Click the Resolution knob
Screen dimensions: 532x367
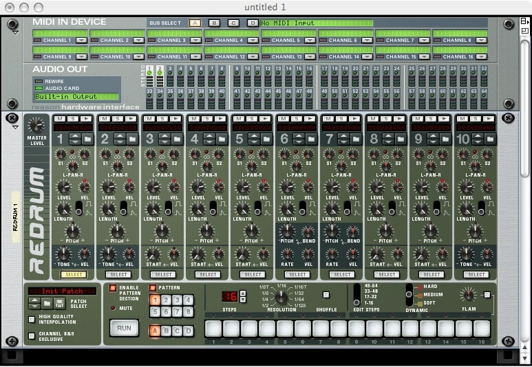281,297
